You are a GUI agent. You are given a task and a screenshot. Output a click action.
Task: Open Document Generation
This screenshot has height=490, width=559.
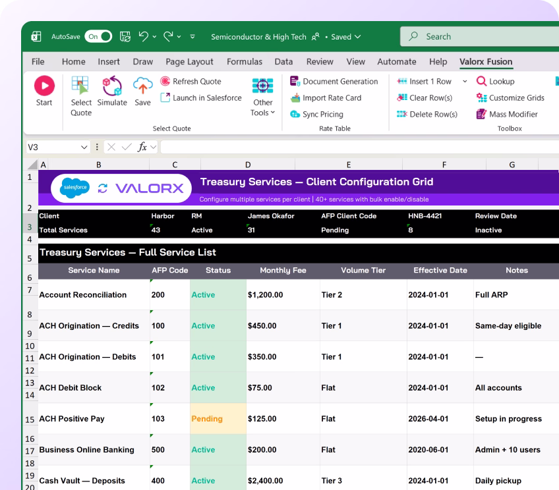click(x=334, y=81)
